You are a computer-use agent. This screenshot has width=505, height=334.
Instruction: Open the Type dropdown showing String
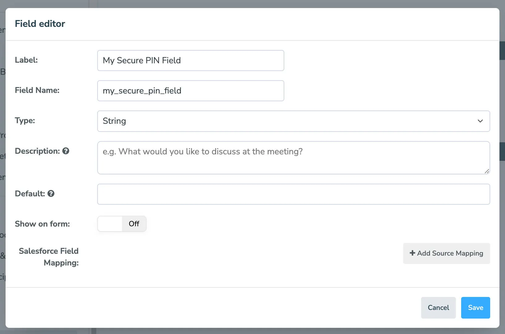click(293, 121)
